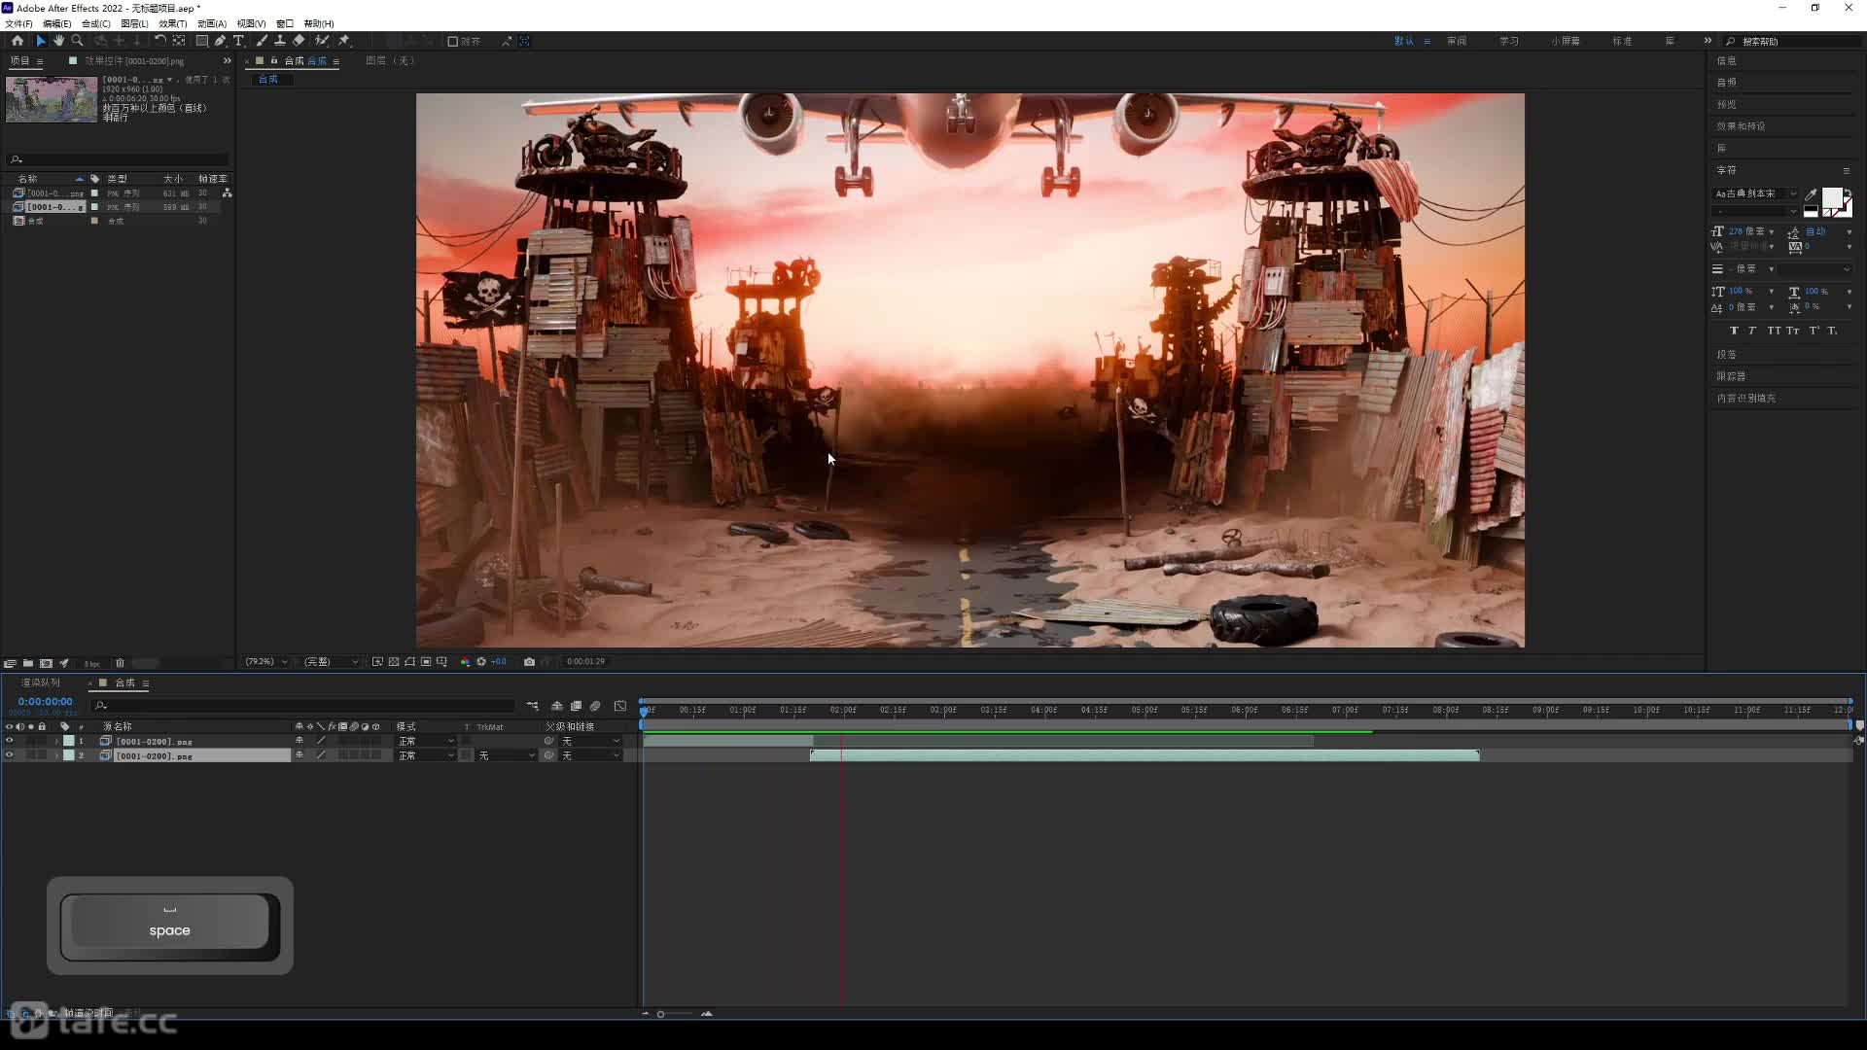Open TrkMat dropdown of layer 2
This screenshot has height=1050, width=1867.
(506, 755)
